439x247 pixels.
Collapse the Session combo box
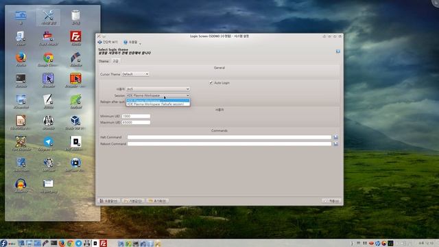(158, 95)
